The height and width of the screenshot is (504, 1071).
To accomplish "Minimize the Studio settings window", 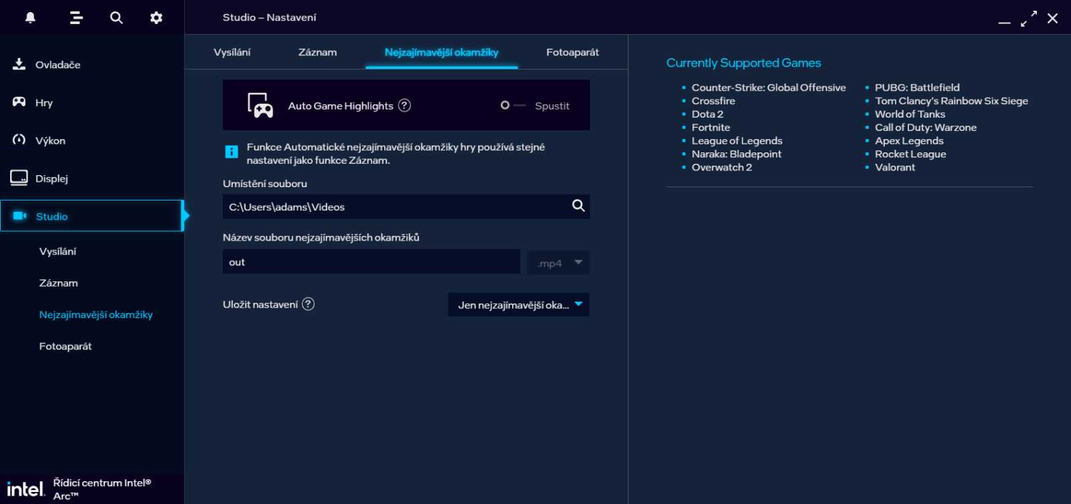I will point(1004,23).
